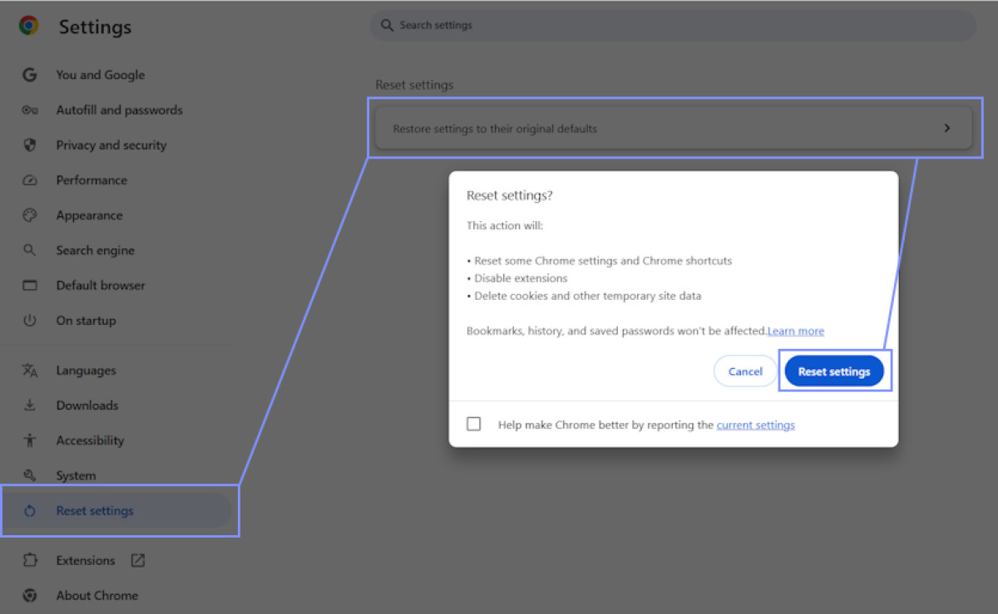Go to Downloads settings
The height and width of the screenshot is (614, 998).
(x=87, y=405)
